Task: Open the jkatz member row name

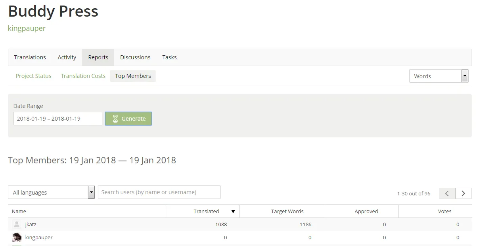Action: tap(31, 224)
